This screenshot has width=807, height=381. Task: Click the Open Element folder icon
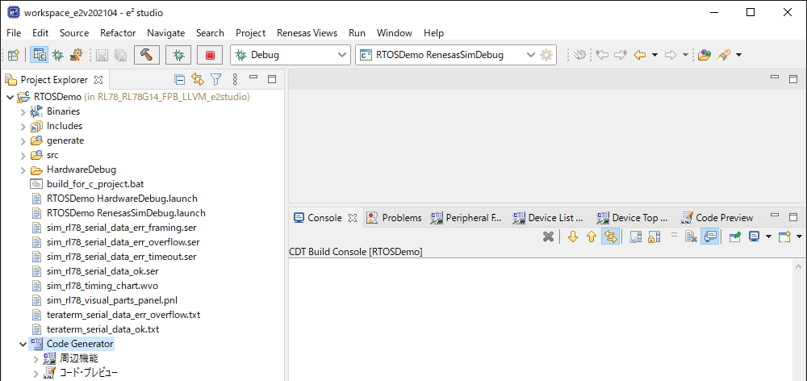(x=705, y=55)
